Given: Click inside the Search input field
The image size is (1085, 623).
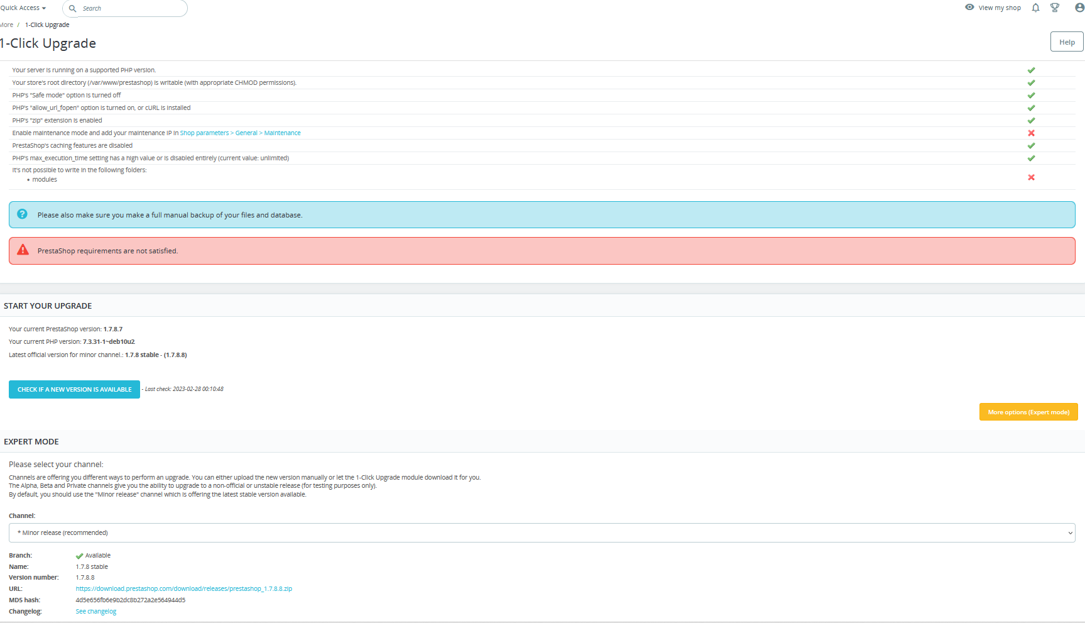Looking at the screenshot, I should point(124,8).
